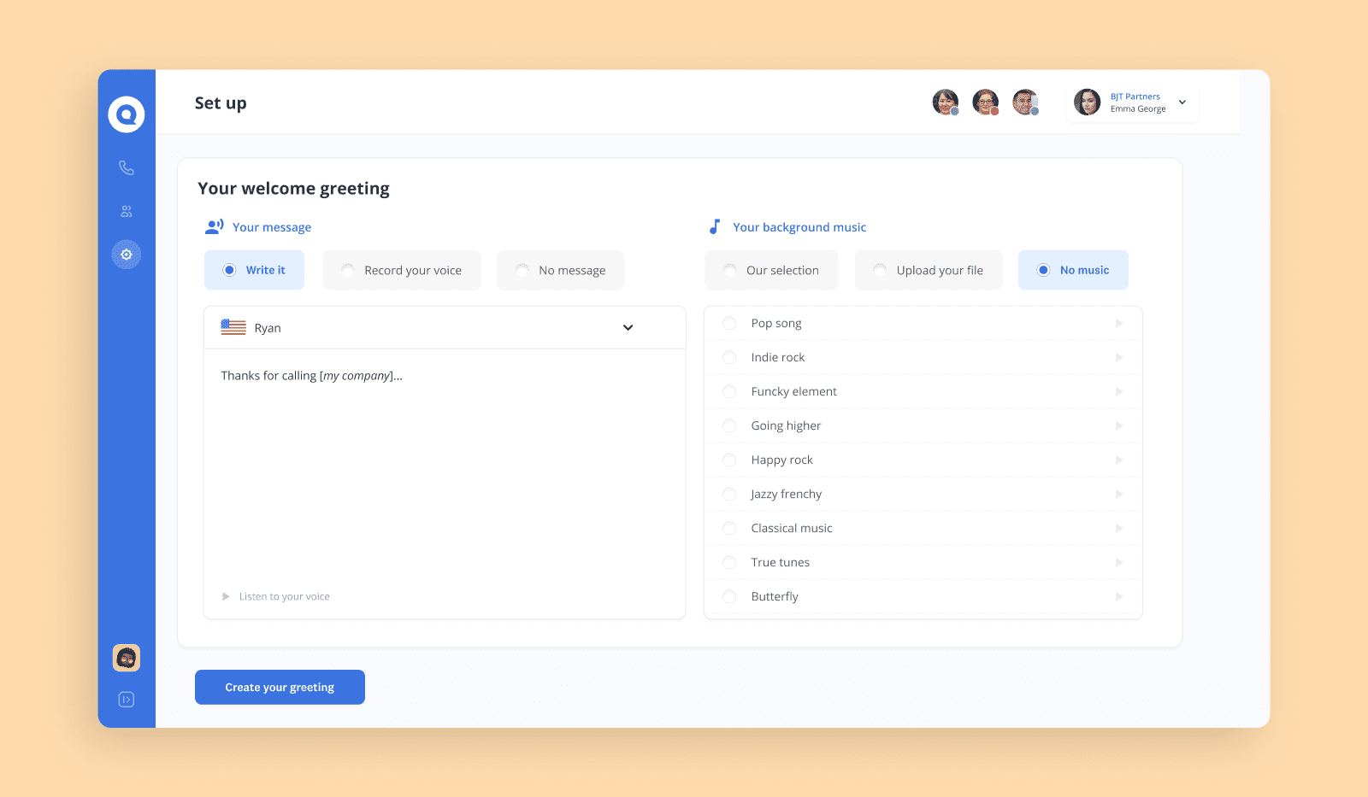The image size is (1368, 797).
Task: Switch to Record your voice option
Action: click(x=402, y=270)
